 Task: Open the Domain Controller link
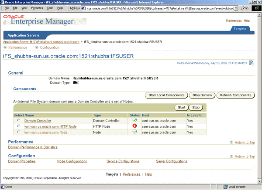pyautogui.click(x=38, y=121)
